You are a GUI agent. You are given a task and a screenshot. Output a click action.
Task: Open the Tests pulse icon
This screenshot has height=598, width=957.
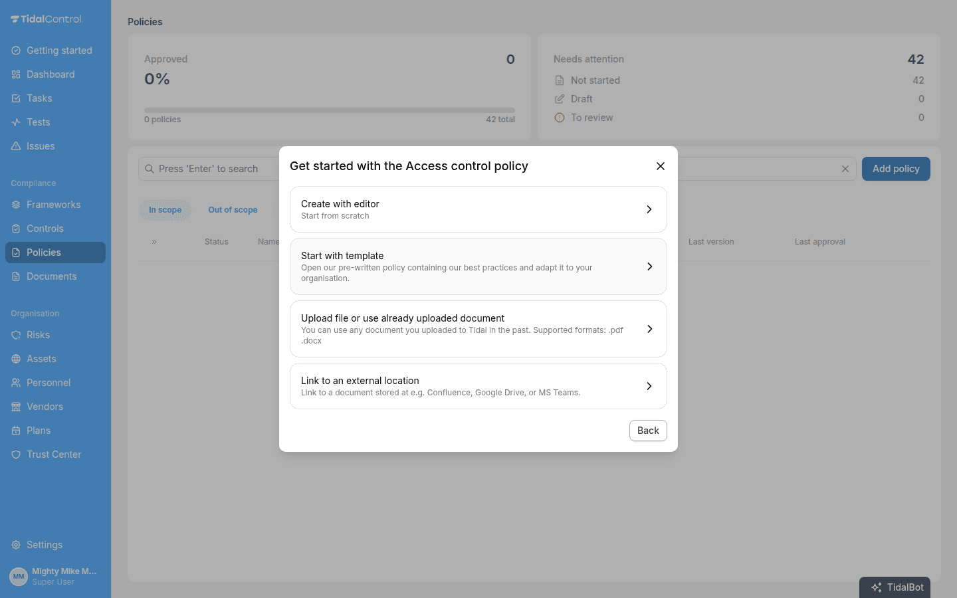[16, 122]
